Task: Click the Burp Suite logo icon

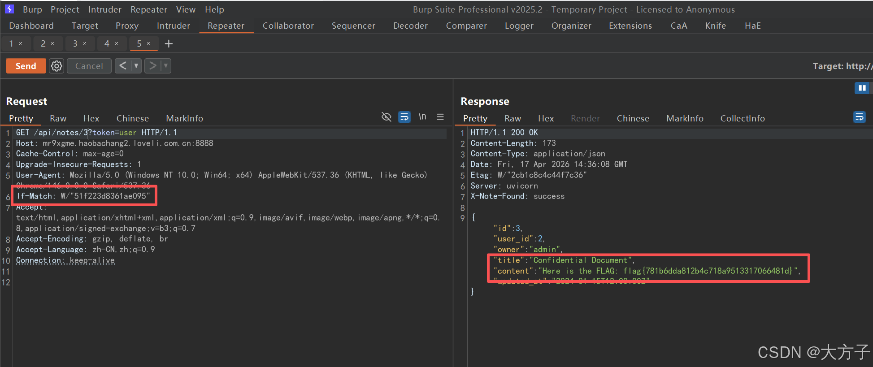Action: pos(9,9)
